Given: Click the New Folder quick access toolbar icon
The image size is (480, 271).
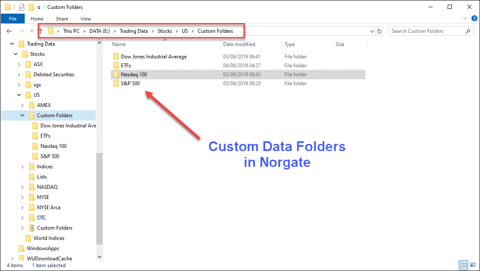Looking at the screenshot, I should pos(31,7).
